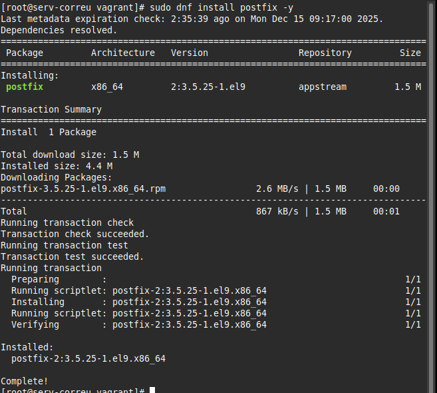Click the postfix .rpm file name
437x393 pixels.
point(83,189)
